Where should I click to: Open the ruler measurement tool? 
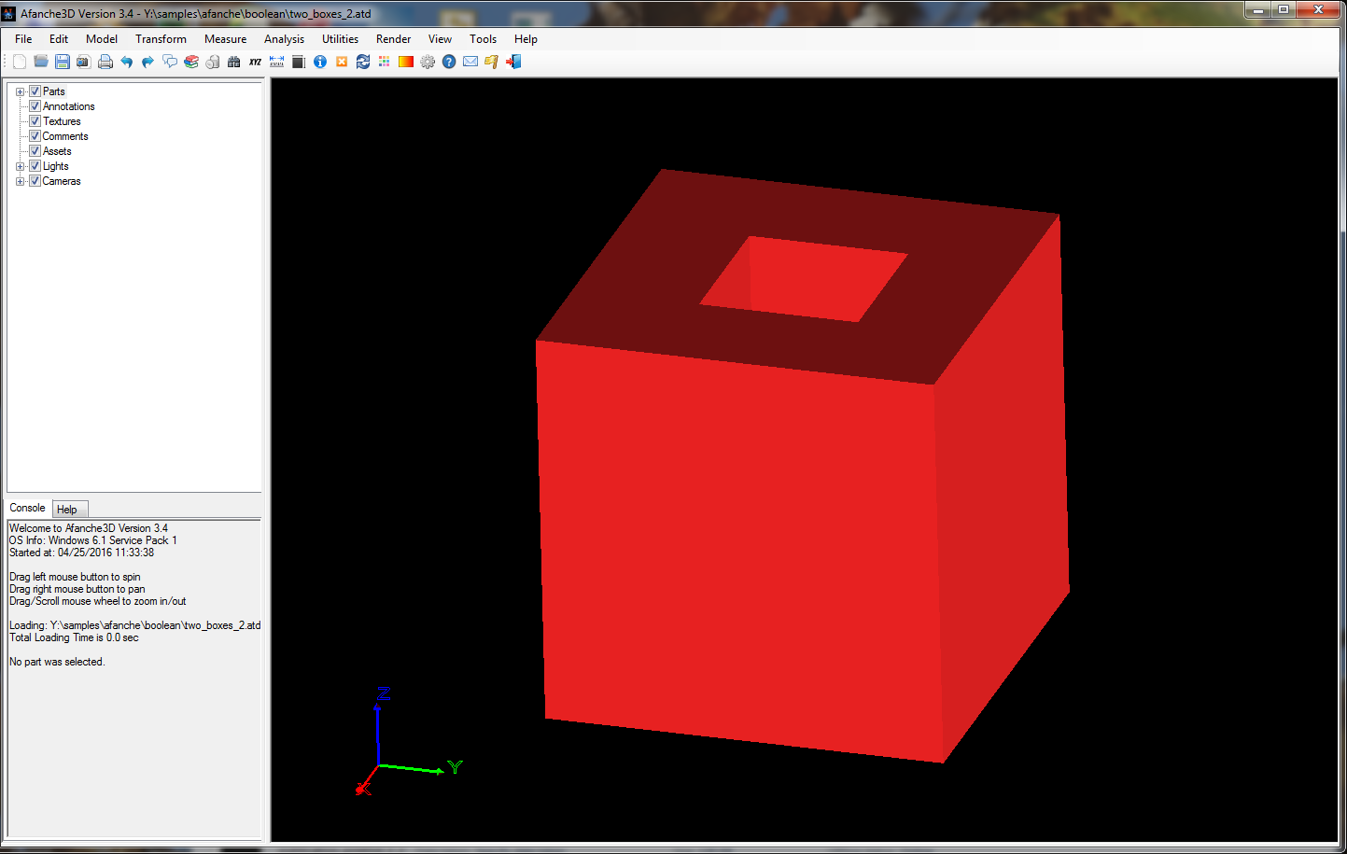tap(276, 62)
